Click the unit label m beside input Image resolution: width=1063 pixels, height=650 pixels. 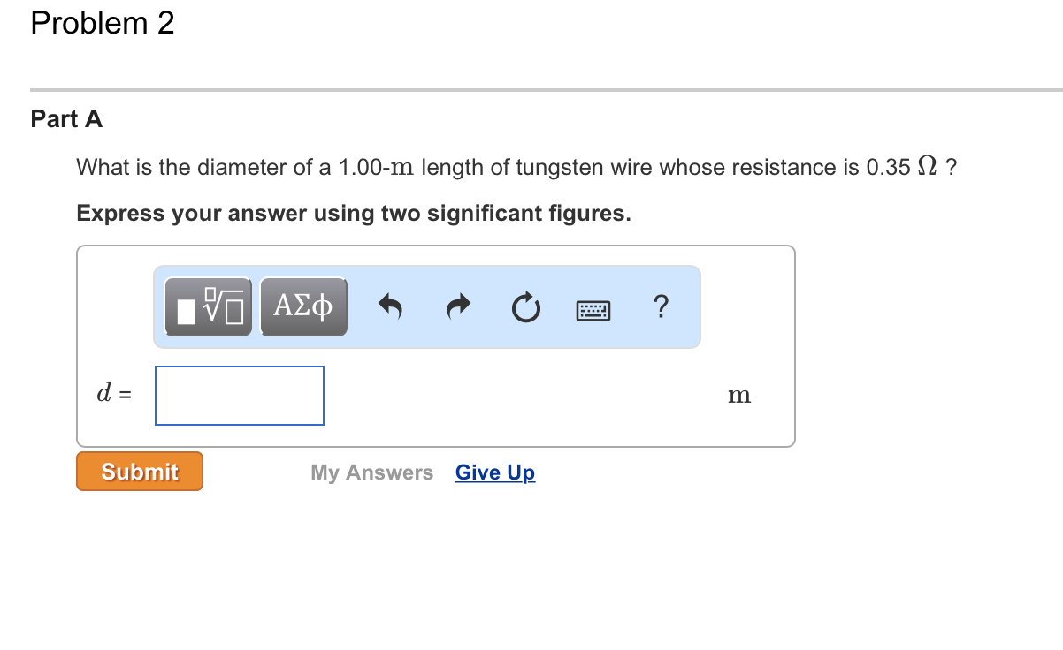tap(740, 396)
